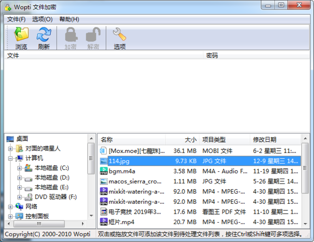Image resolution: width=314 pixels, height=242 pixels.
Task: Open the 文件(F) menu
Action: pos(17,19)
